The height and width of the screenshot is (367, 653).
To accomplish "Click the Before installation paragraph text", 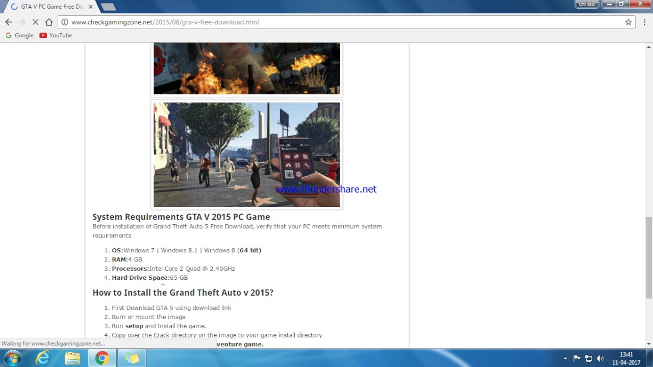I will pos(237,231).
